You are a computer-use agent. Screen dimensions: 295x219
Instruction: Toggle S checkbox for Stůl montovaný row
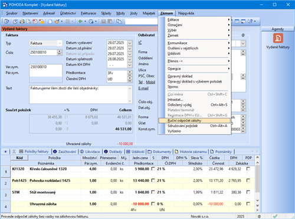click(153, 192)
